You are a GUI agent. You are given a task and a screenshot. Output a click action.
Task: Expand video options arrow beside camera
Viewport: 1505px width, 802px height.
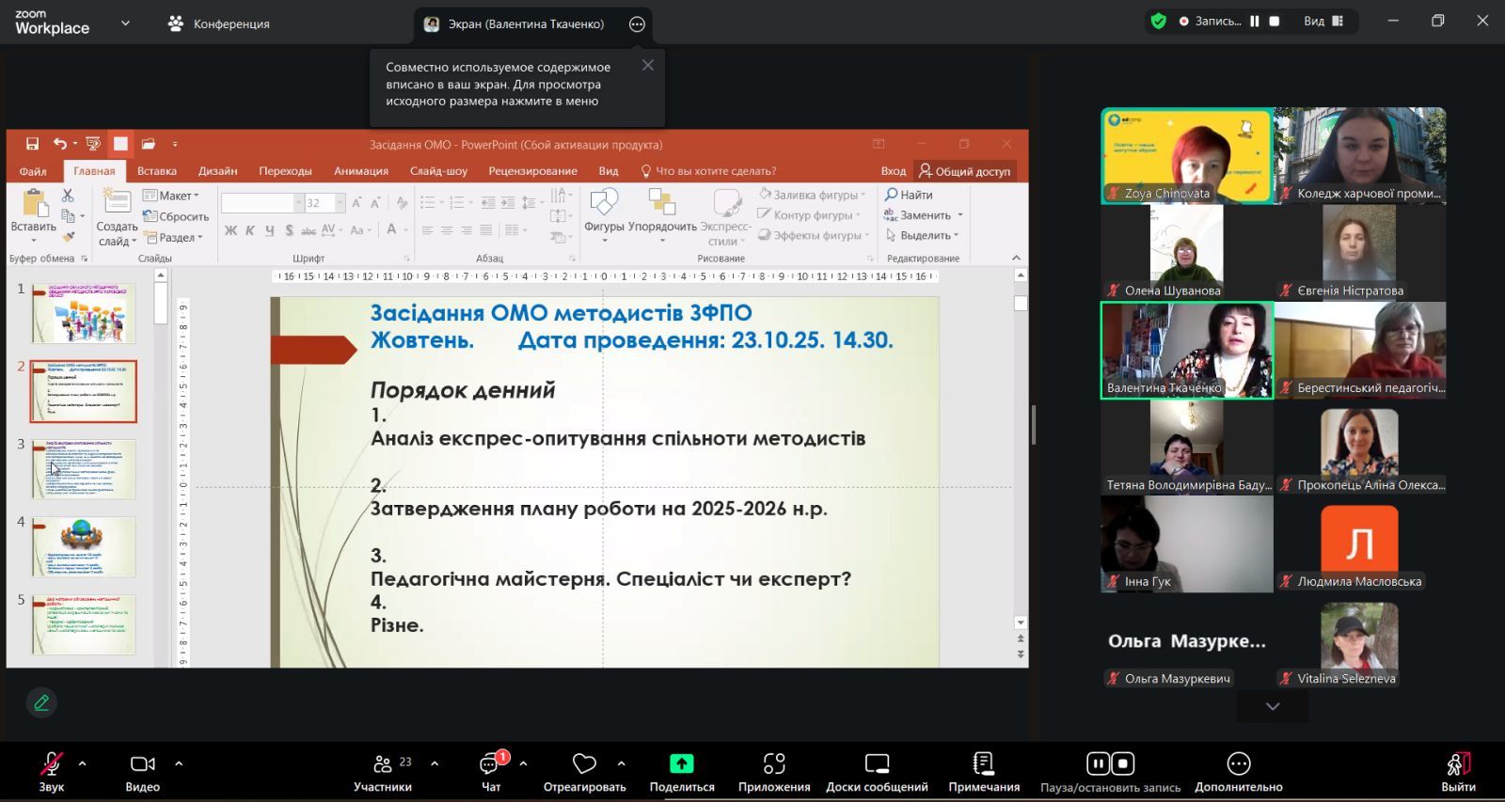point(179,763)
